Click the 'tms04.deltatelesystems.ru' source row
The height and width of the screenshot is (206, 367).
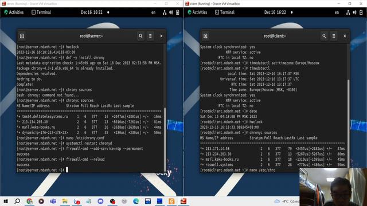pos(89,116)
